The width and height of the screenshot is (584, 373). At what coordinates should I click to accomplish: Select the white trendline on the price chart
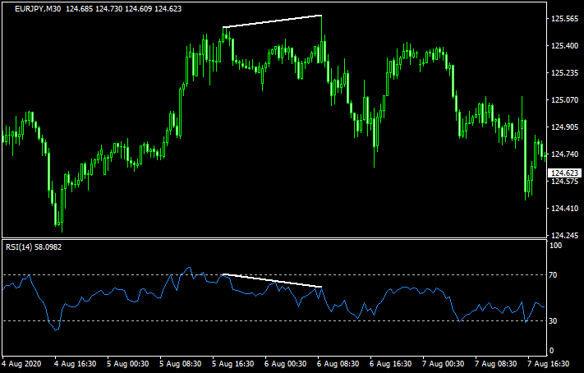(272, 21)
